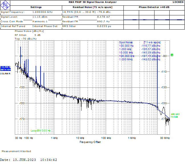Open the Settings column header
The image size is (185, 166).
point(36,7)
